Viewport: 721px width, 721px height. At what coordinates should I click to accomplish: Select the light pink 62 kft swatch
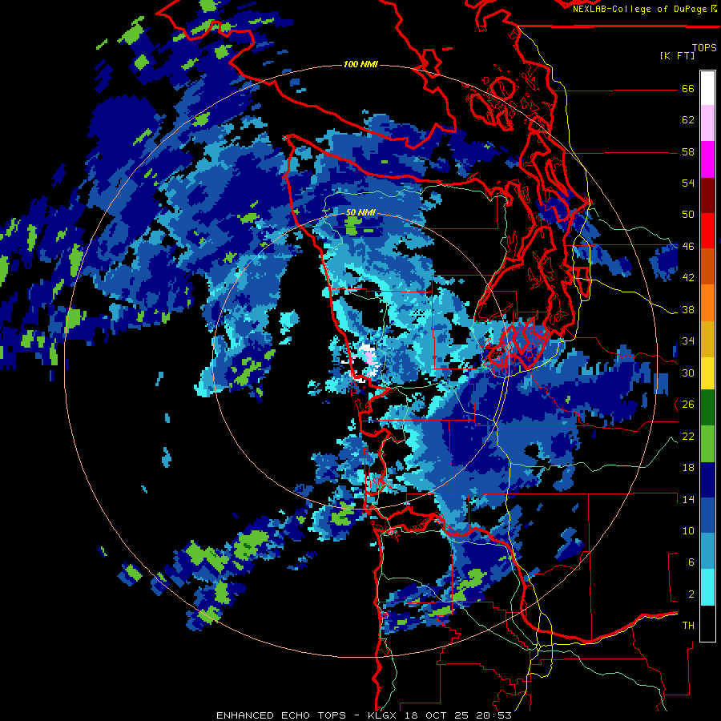pos(707,123)
